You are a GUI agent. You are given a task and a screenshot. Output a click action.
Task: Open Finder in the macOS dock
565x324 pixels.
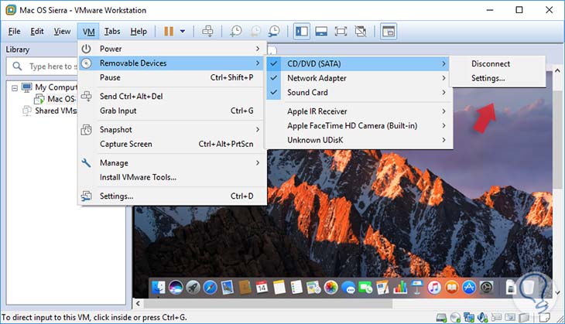[x=159, y=288]
